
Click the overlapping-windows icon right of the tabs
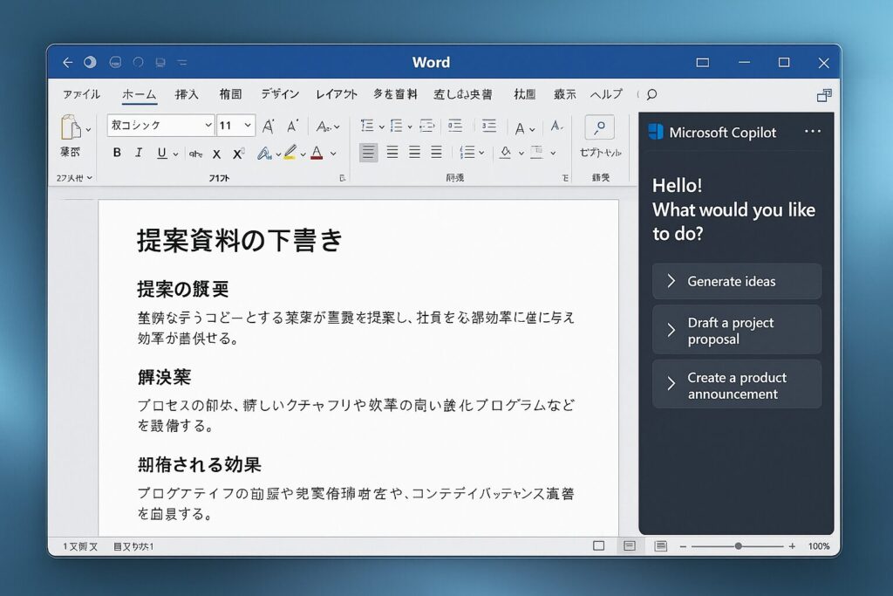824,95
